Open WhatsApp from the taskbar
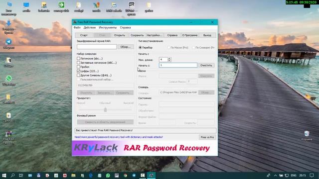Viewport: 319px width, 179px height. [x=108, y=176]
